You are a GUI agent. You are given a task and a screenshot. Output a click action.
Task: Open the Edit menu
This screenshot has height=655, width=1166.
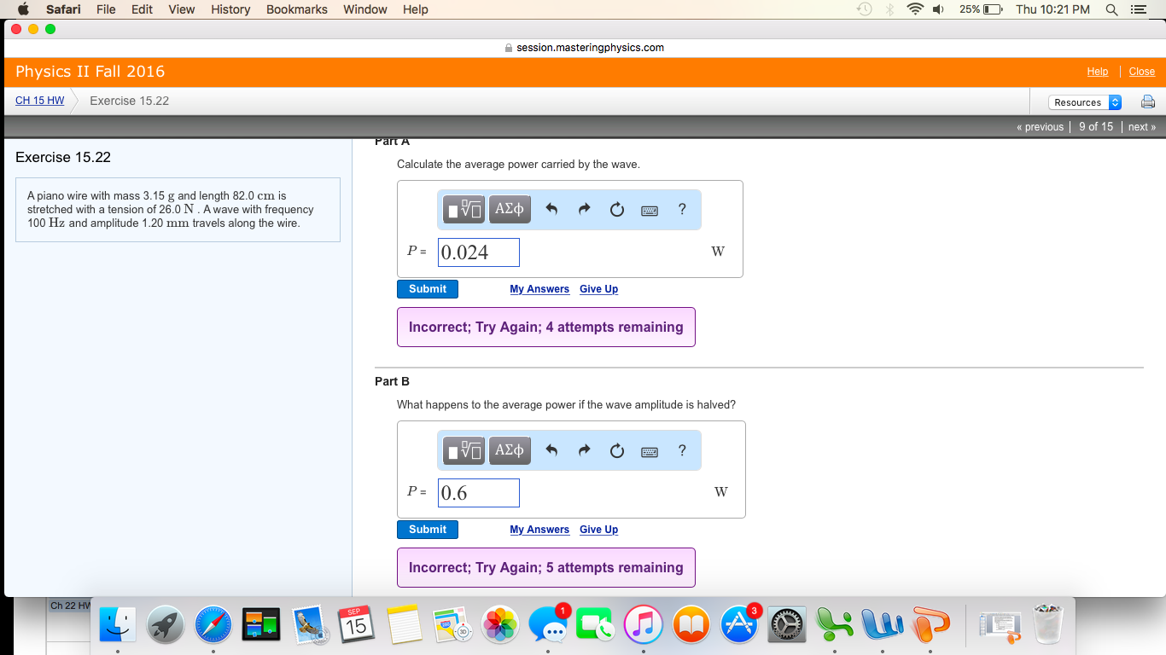142,9
